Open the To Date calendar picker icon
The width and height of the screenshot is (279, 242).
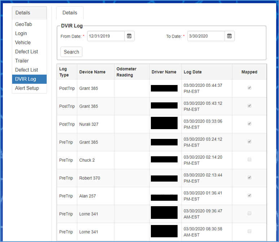(x=230, y=36)
